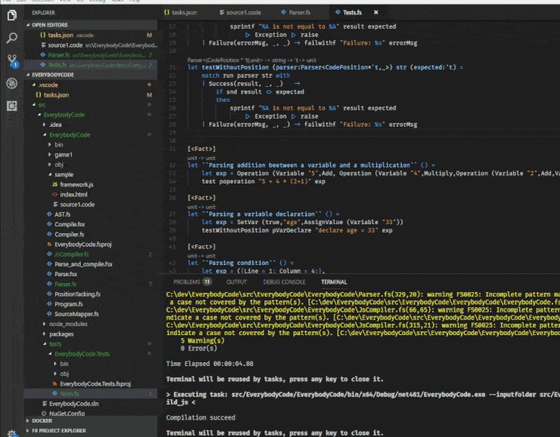Click '5 Warning(s)' in terminal output
This screenshot has width=560, height=437.
point(203,340)
